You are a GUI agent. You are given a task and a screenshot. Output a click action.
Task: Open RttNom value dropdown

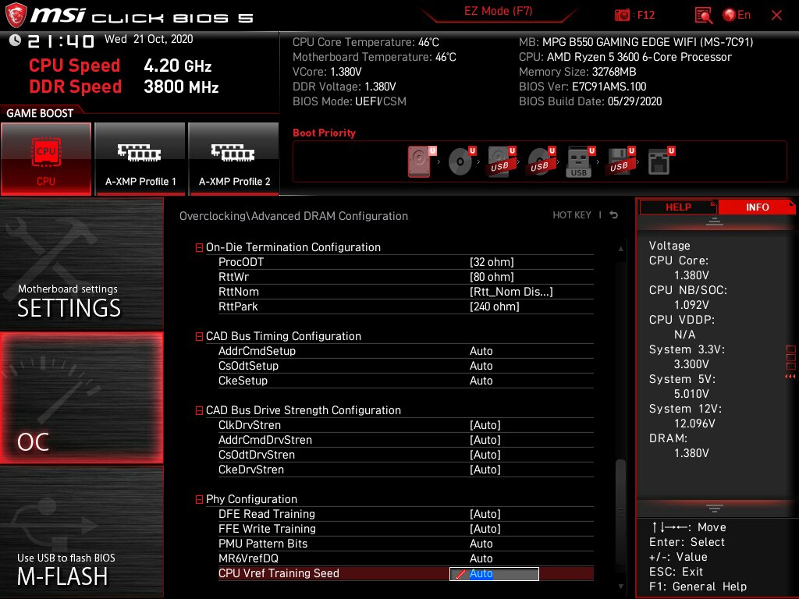coord(511,292)
